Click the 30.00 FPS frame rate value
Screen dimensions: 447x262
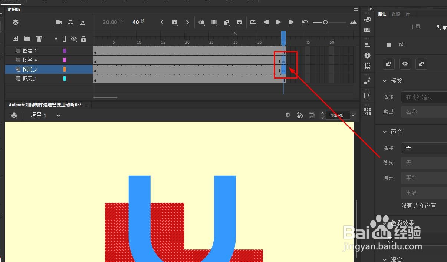click(x=113, y=22)
